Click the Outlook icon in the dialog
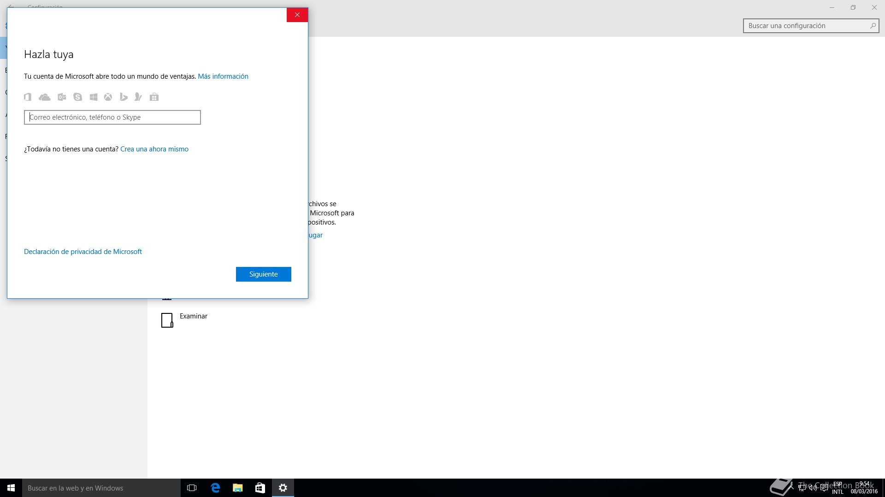 (x=62, y=97)
